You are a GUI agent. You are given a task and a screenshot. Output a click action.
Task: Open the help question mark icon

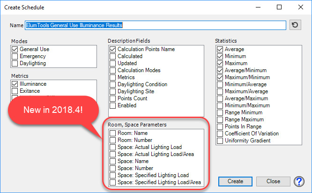[298, 181]
